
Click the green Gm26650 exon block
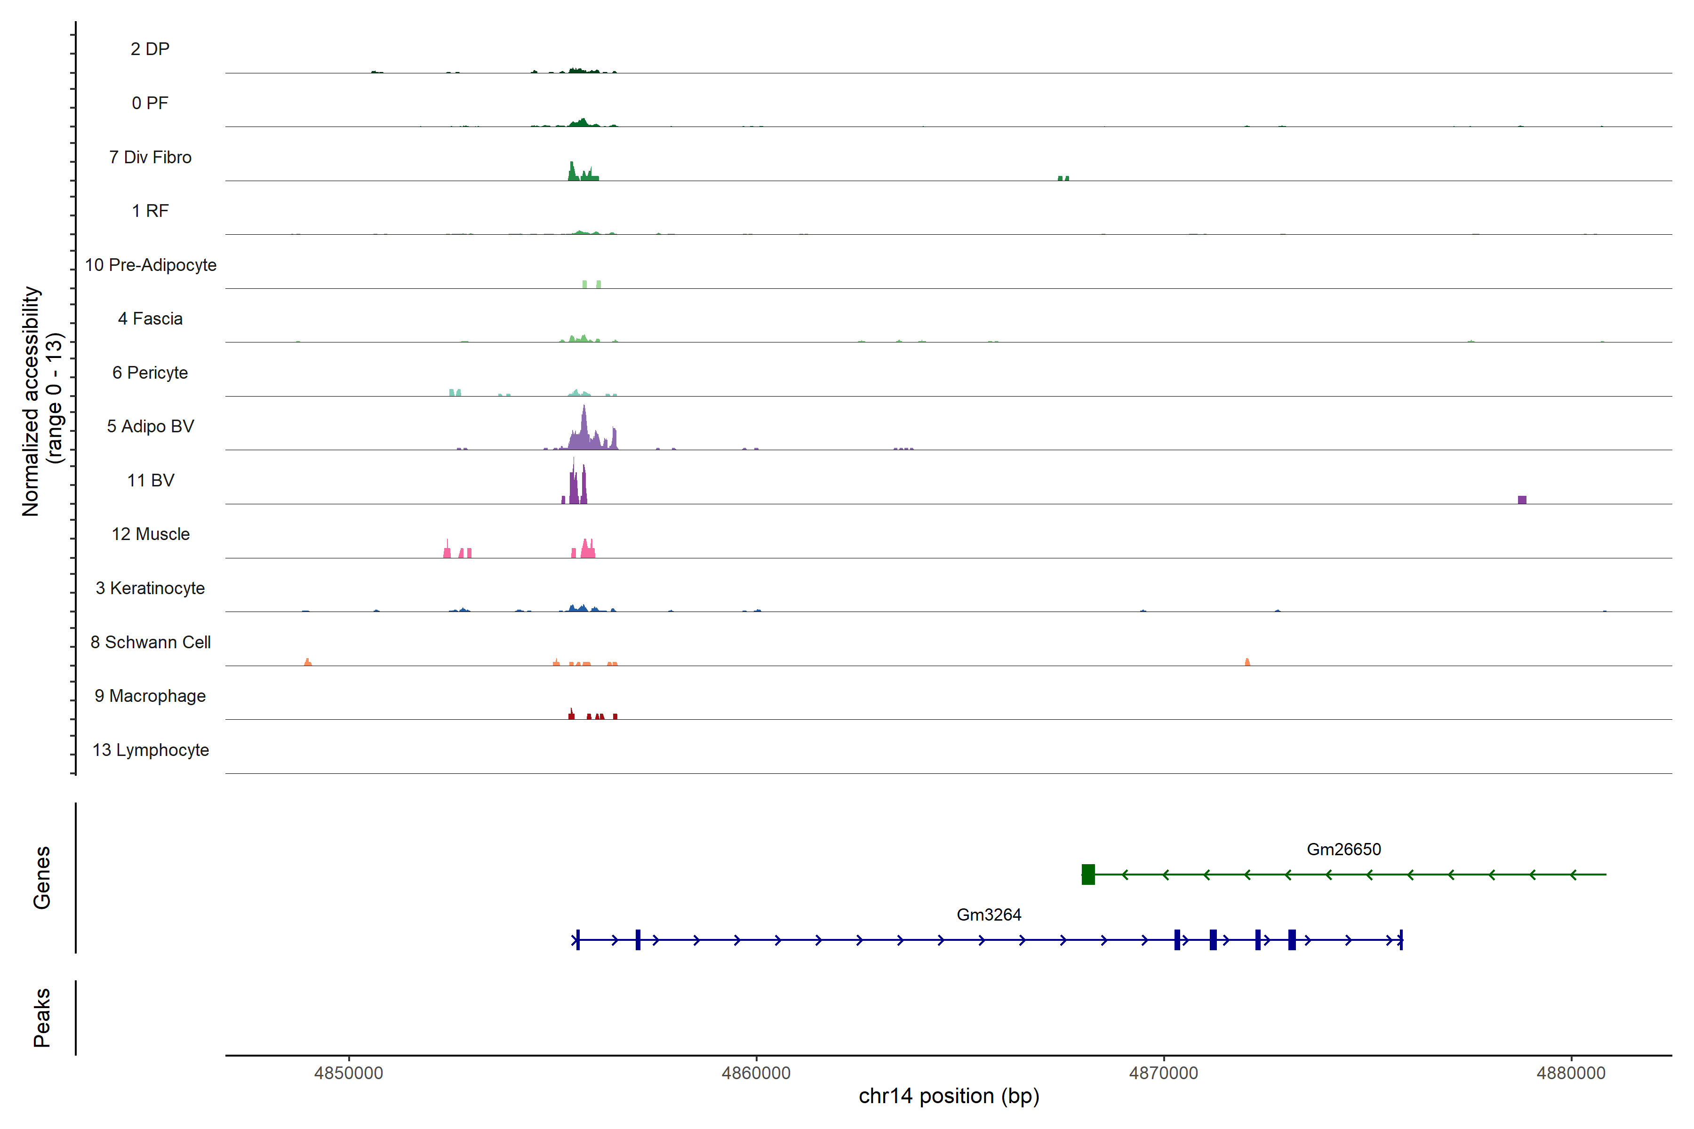pos(1087,874)
